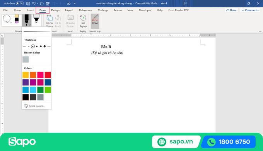Click the greyed-out pi equation icon
Viewport: 263px width, 151px height.
[x=53, y=3]
